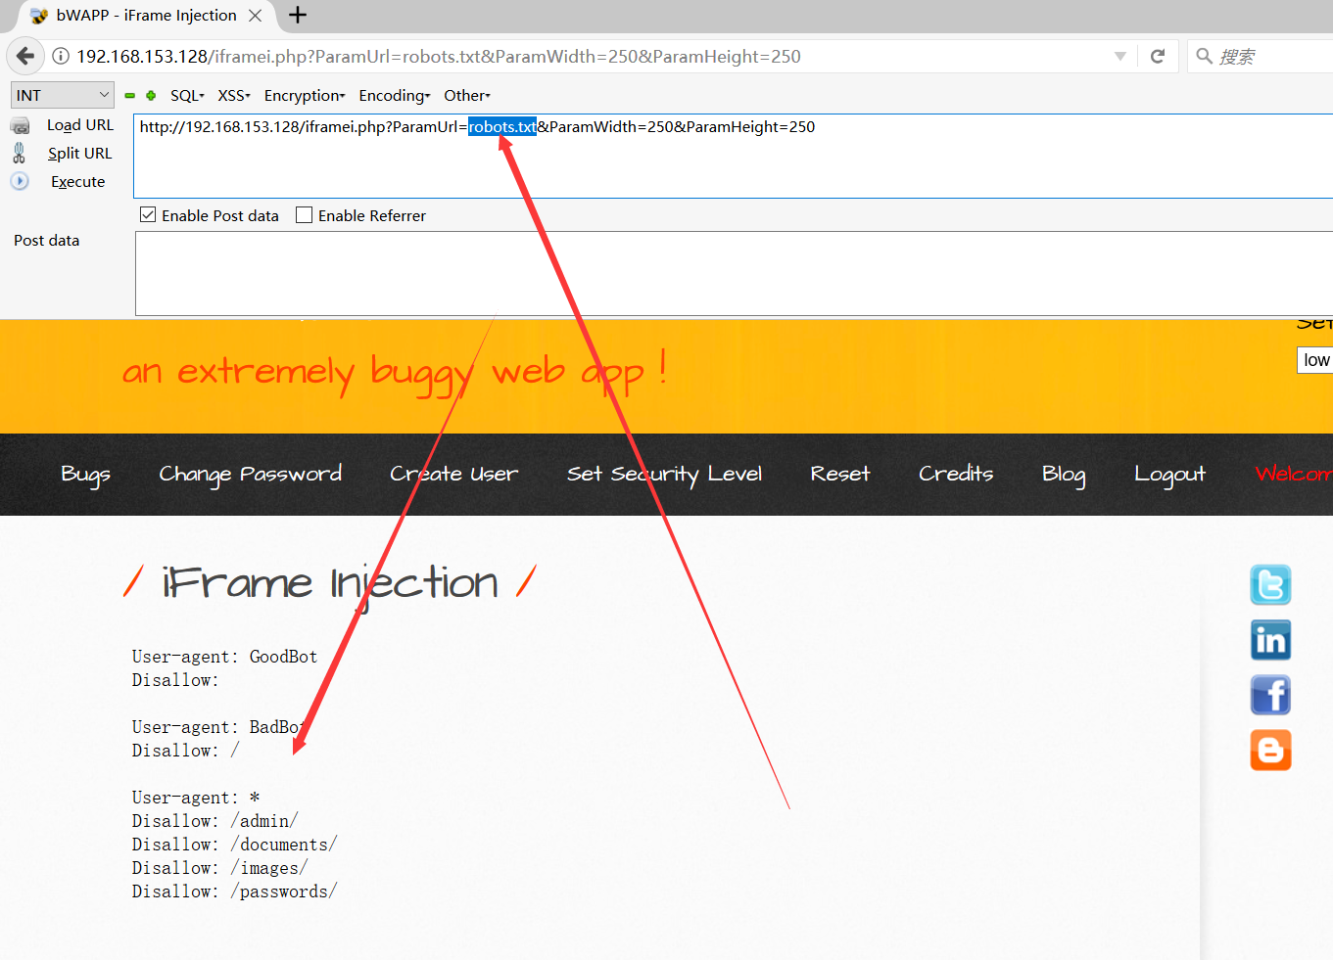Click the HackBar Execute play icon
This screenshot has height=960, width=1333.
pos(20,181)
